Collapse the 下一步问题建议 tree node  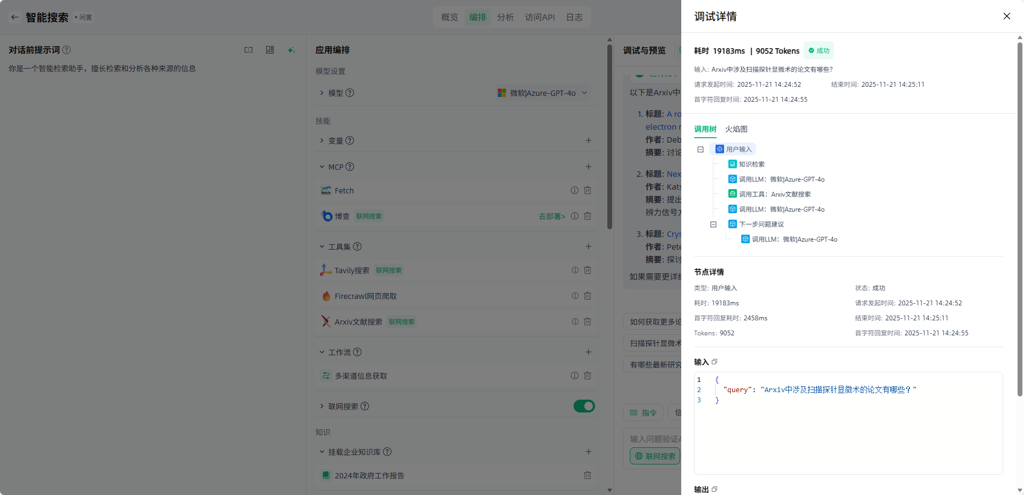coord(713,224)
